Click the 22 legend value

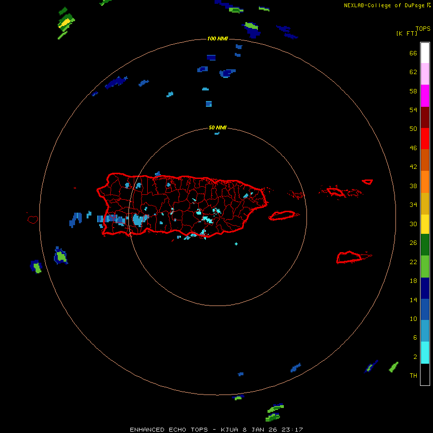[413, 262]
